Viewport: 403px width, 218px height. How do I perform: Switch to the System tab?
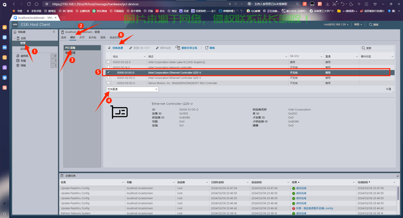(63, 37)
